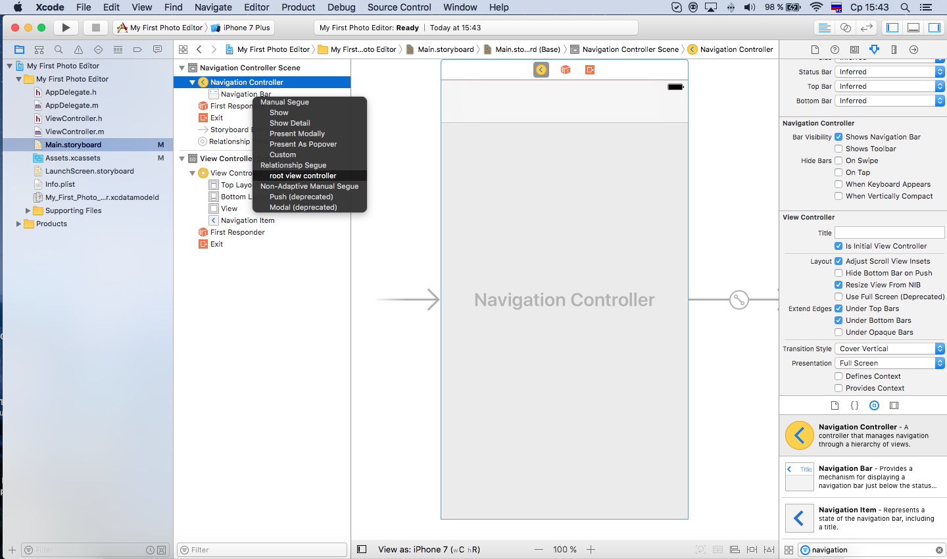Open the Find navigator
Screen dimensions: 947x559
pos(59,49)
